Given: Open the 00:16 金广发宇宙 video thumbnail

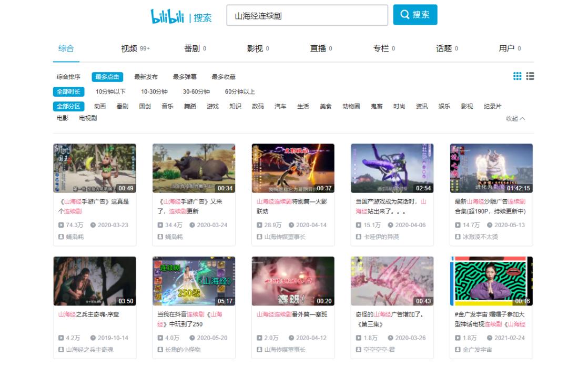Looking at the screenshot, I should pyautogui.click(x=491, y=281).
